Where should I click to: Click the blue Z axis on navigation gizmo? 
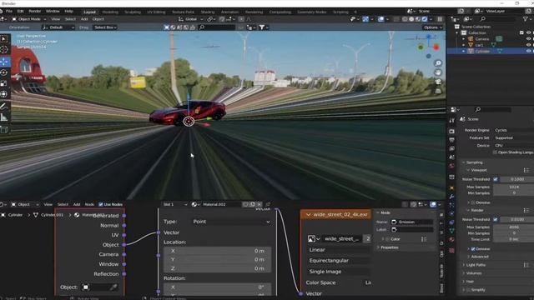point(429,36)
